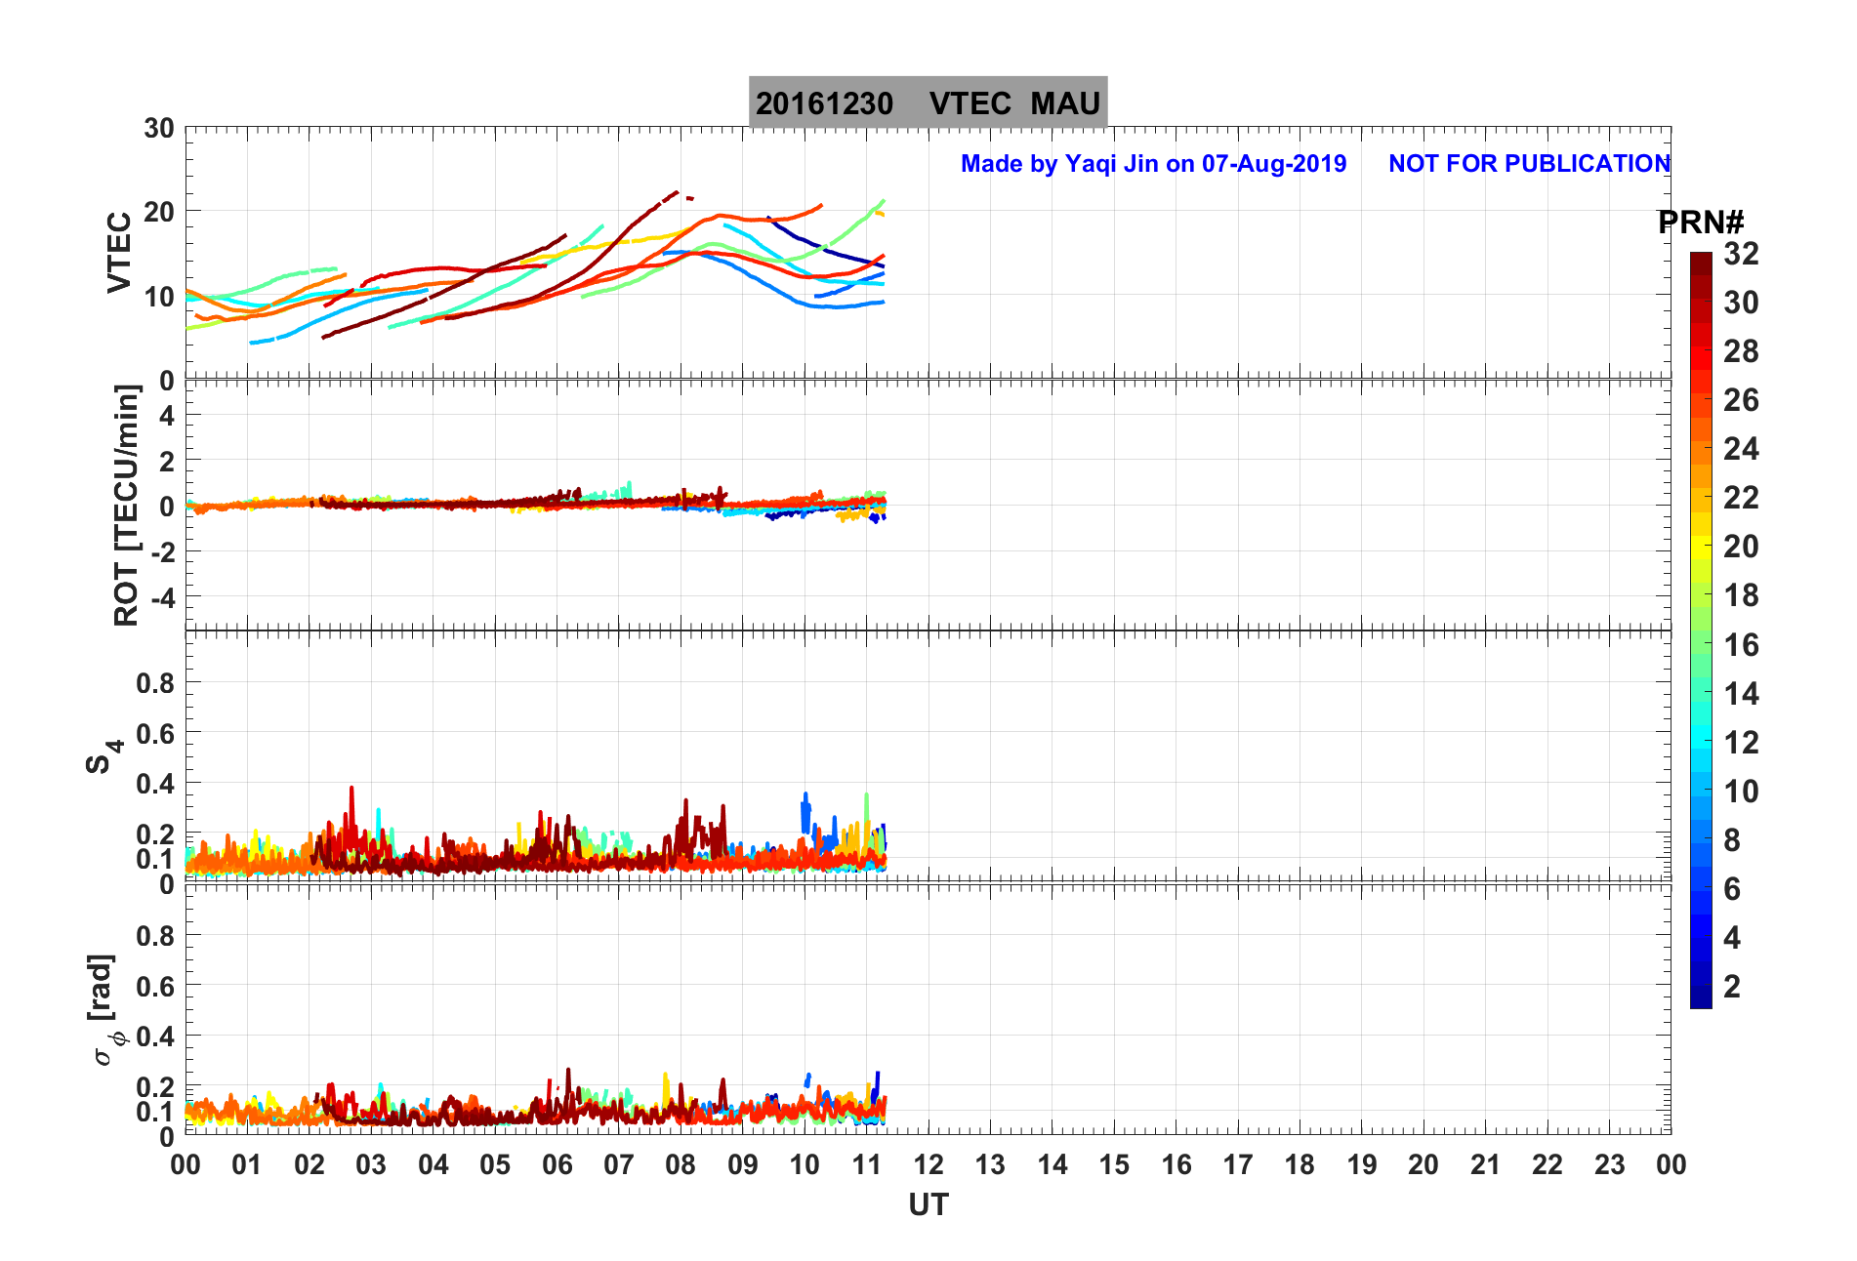Click S4 panel y-axis tick "0.8"
This screenshot has height=1261, width=1857.
[x=155, y=684]
